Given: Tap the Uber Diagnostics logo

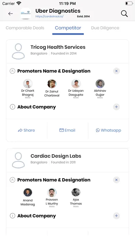Looking at the screenshot, I should [26, 13].
